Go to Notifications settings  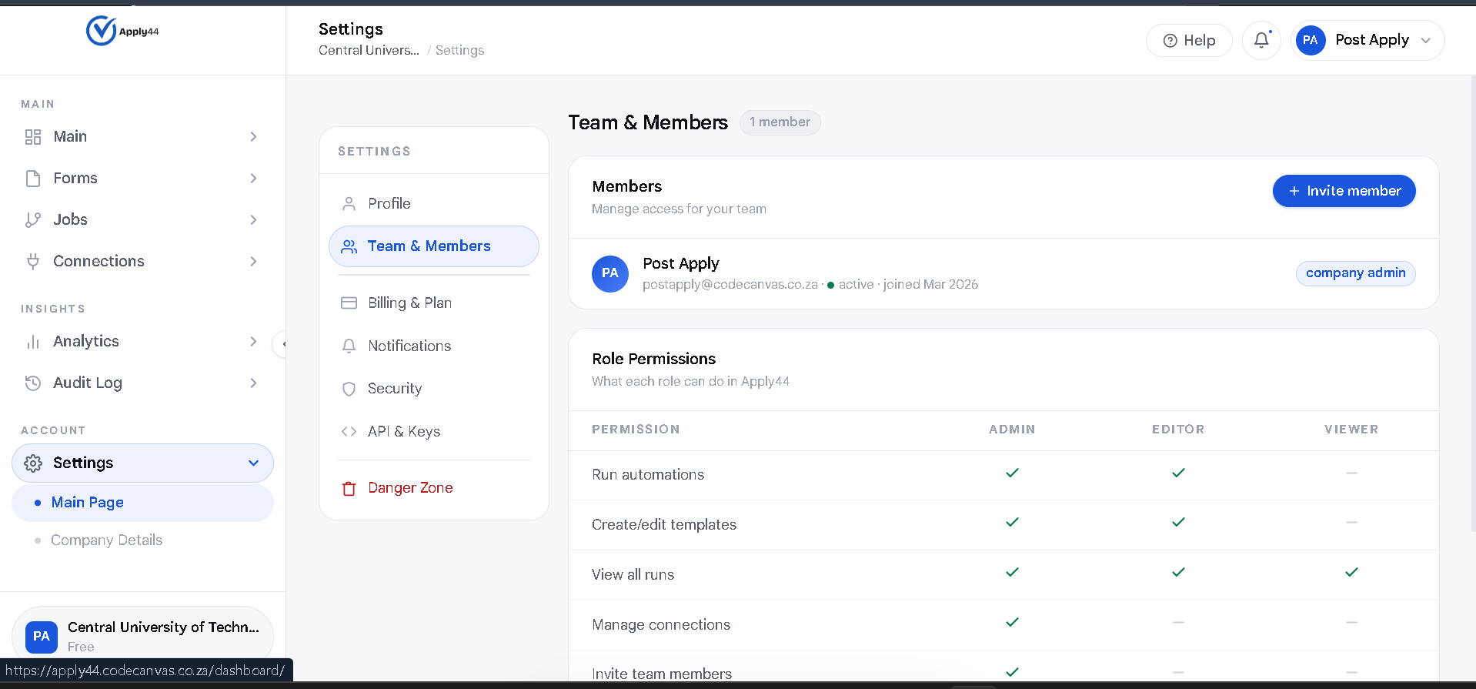[x=434, y=346]
